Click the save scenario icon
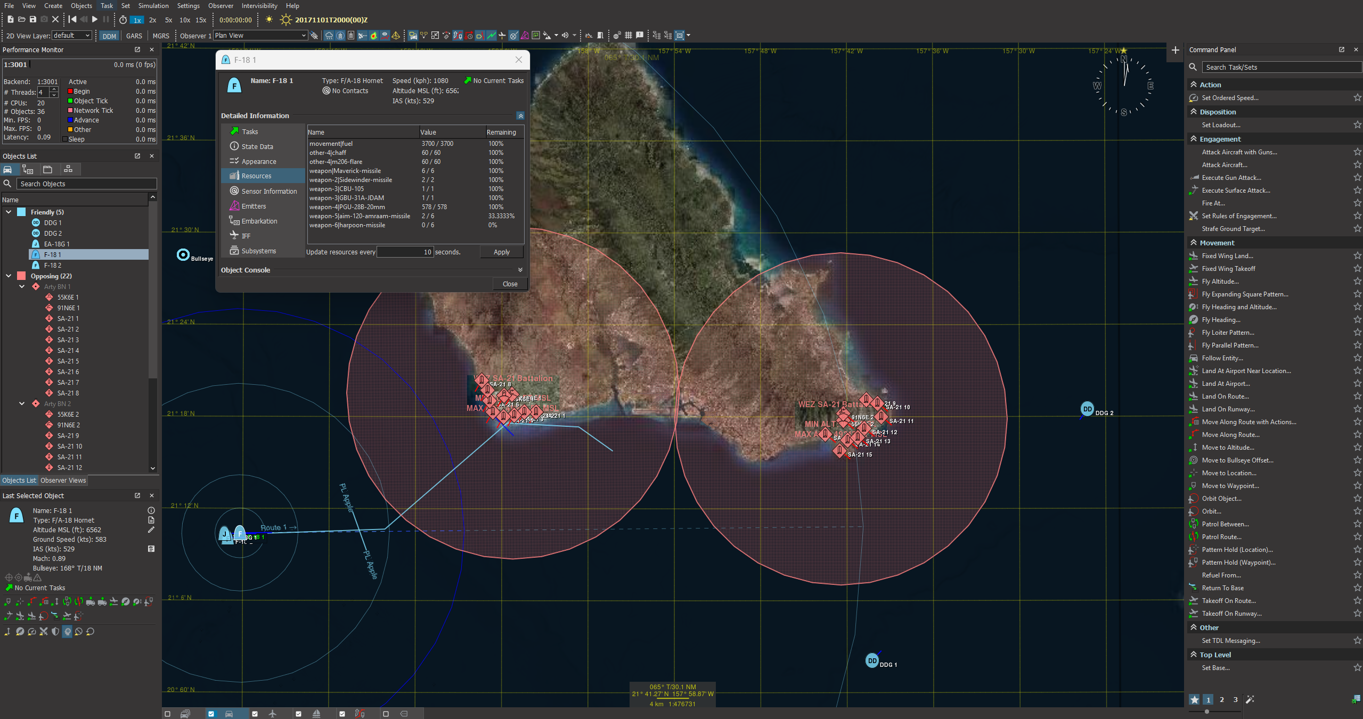Viewport: 1363px width, 719px height. (32, 20)
